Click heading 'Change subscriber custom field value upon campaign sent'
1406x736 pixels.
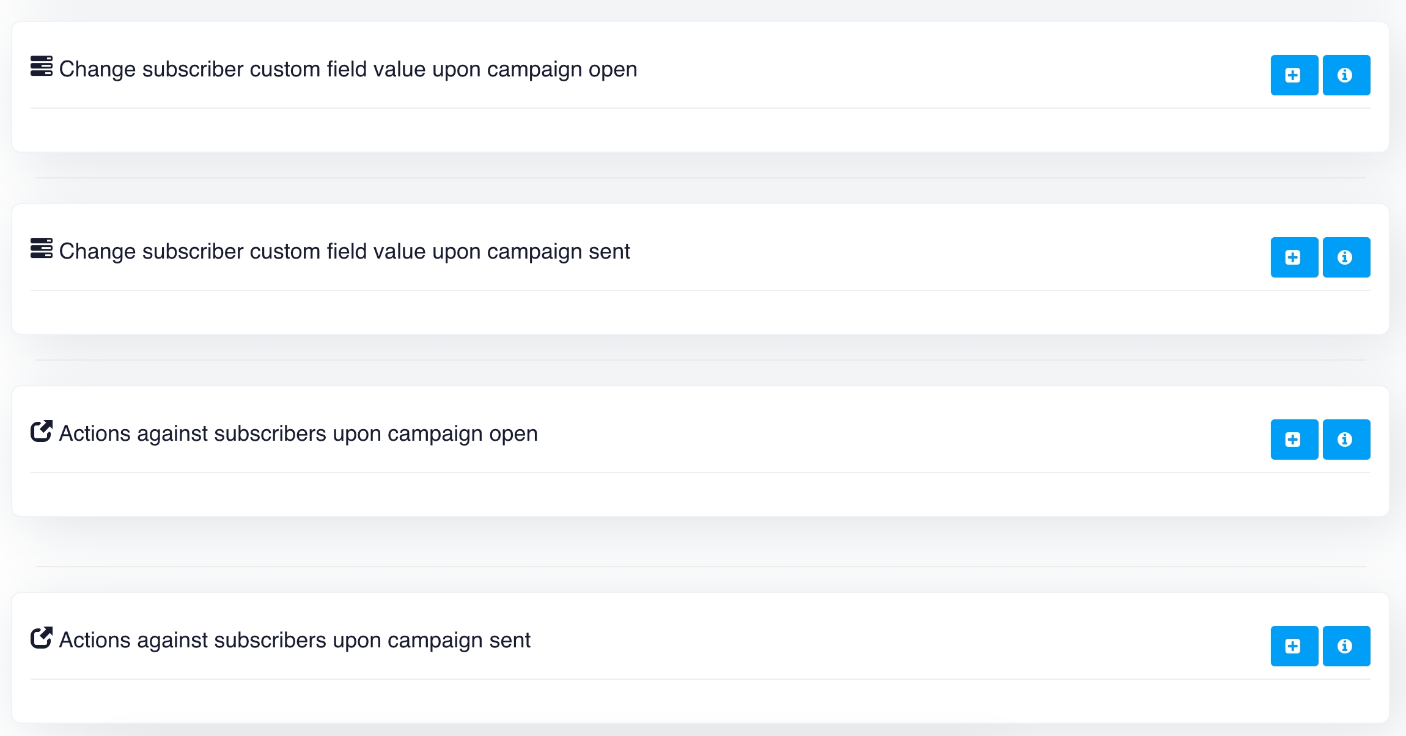pyautogui.click(x=344, y=252)
